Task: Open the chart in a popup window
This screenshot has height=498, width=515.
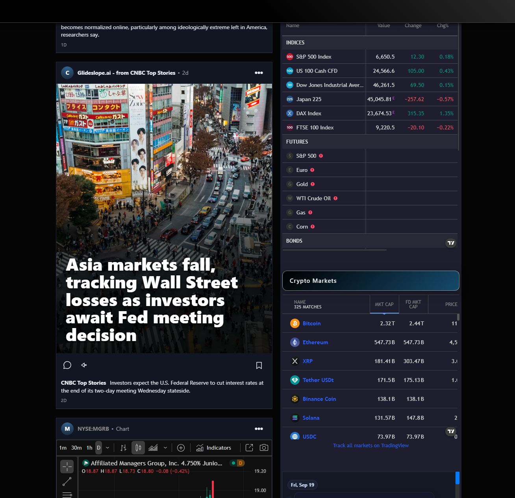Action: pos(249,448)
